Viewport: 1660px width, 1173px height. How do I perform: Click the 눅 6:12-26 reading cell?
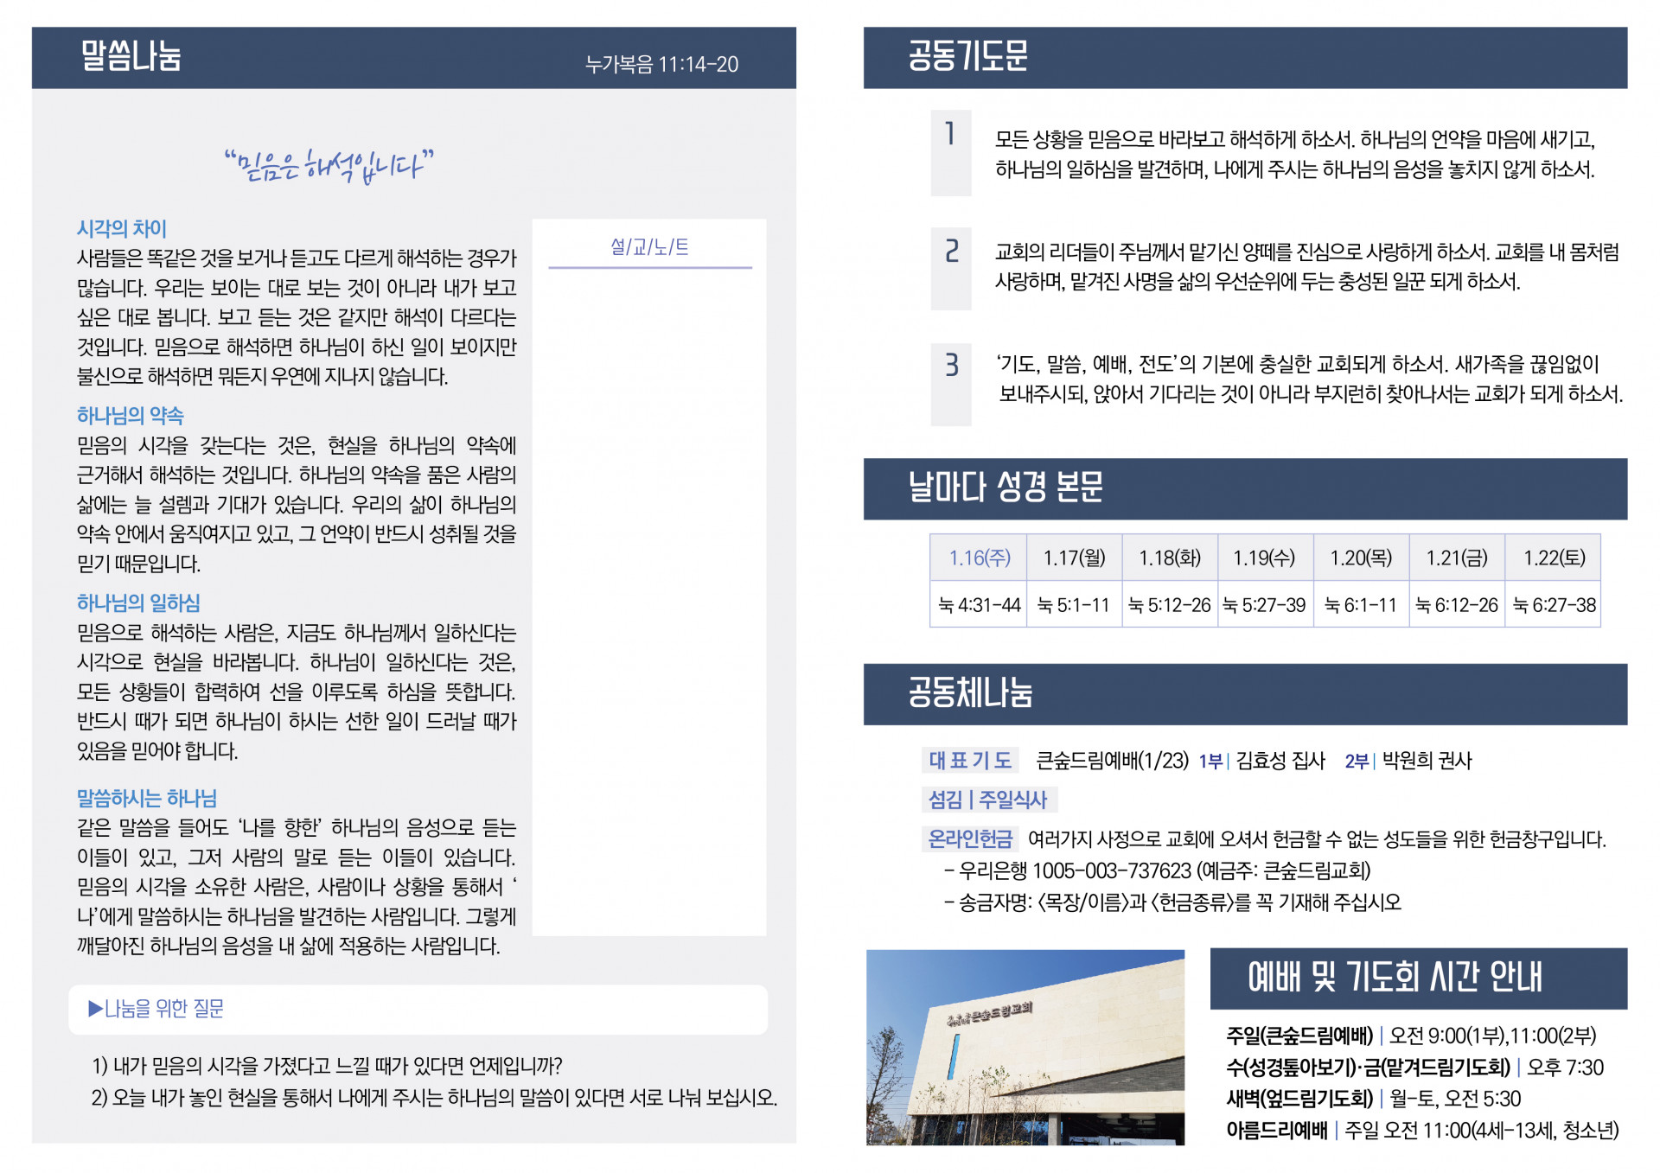point(1457,604)
